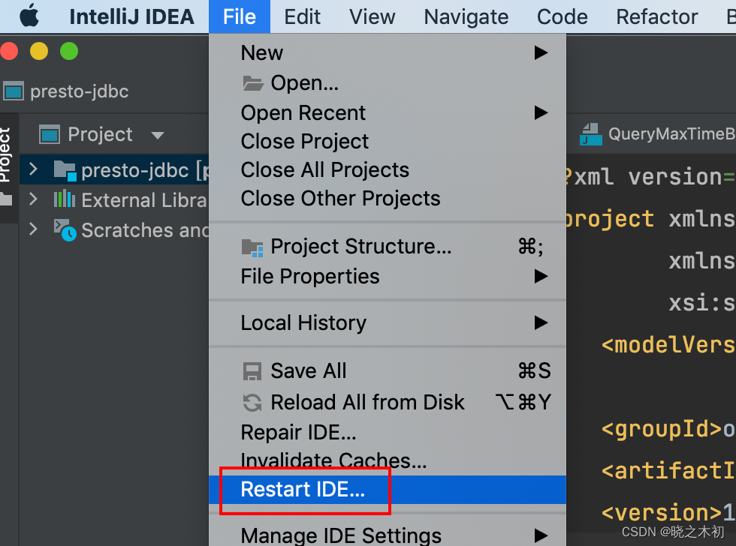Click the Scratches and Consoles icon
736x546 pixels.
tap(65, 229)
